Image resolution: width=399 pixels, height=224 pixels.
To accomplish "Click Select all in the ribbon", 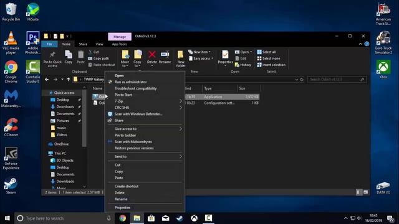I will click(x=266, y=52).
